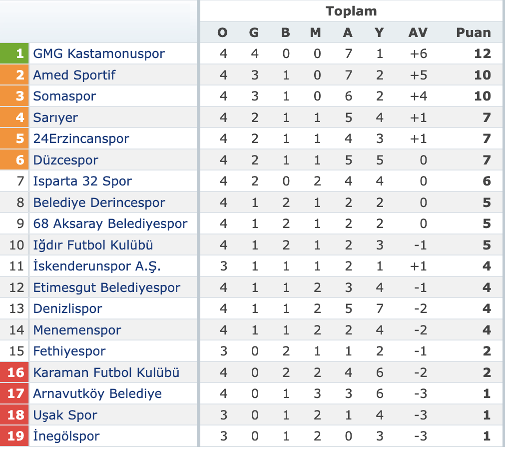Select the Puan column header
The image size is (505, 450).
(474, 32)
